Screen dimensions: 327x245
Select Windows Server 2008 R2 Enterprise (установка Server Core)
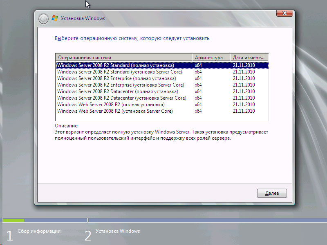162,85
